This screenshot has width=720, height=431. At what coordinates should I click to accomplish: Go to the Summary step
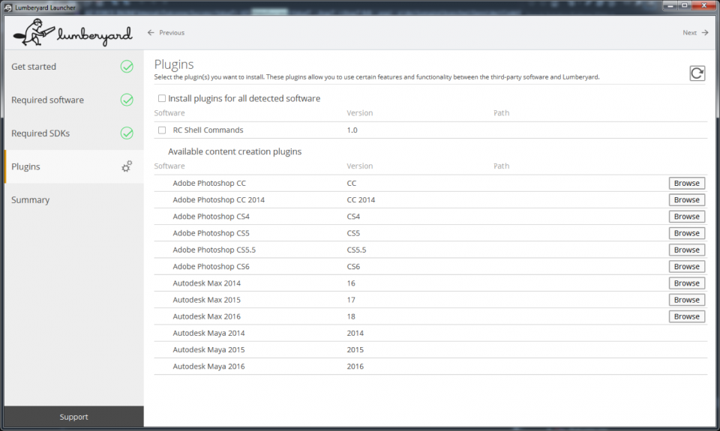coord(74,199)
